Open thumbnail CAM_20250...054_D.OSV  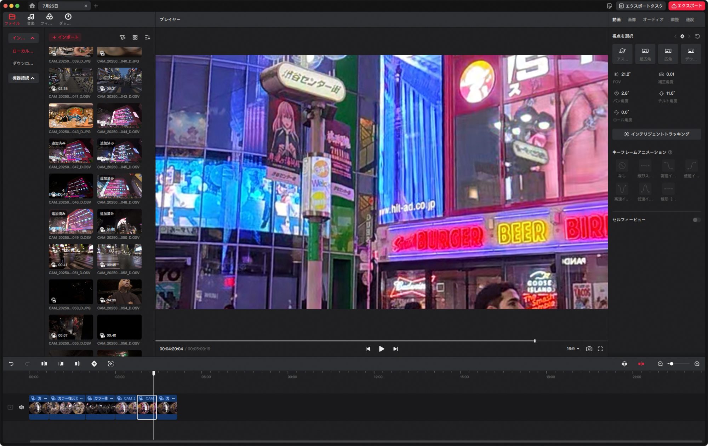pos(119,292)
